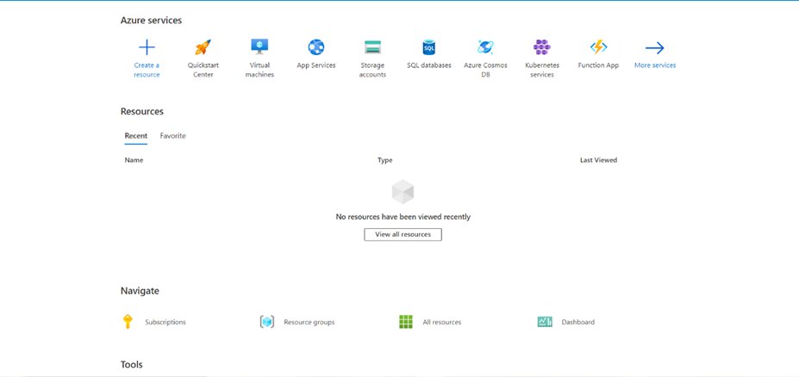Click the App Services label
This screenshot has width=799, height=377.
(316, 65)
